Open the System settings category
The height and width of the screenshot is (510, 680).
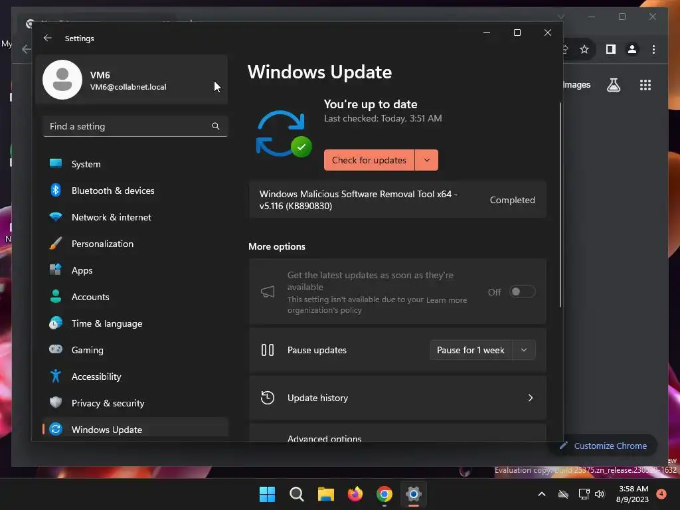135,164
